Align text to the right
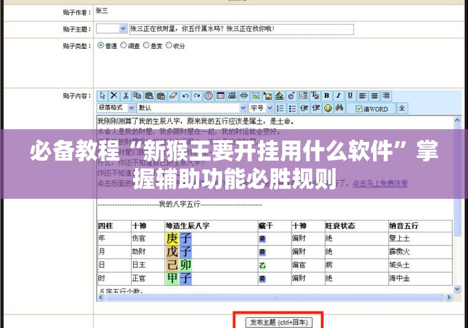 pyautogui.click(x=386, y=96)
